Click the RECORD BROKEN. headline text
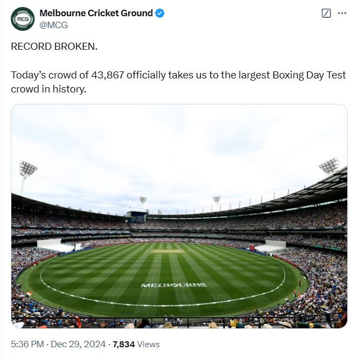The width and height of the screenshot is (357, 357). click(x=54, y=47)
